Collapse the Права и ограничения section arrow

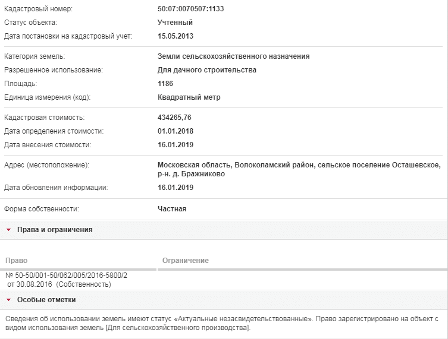8,230
